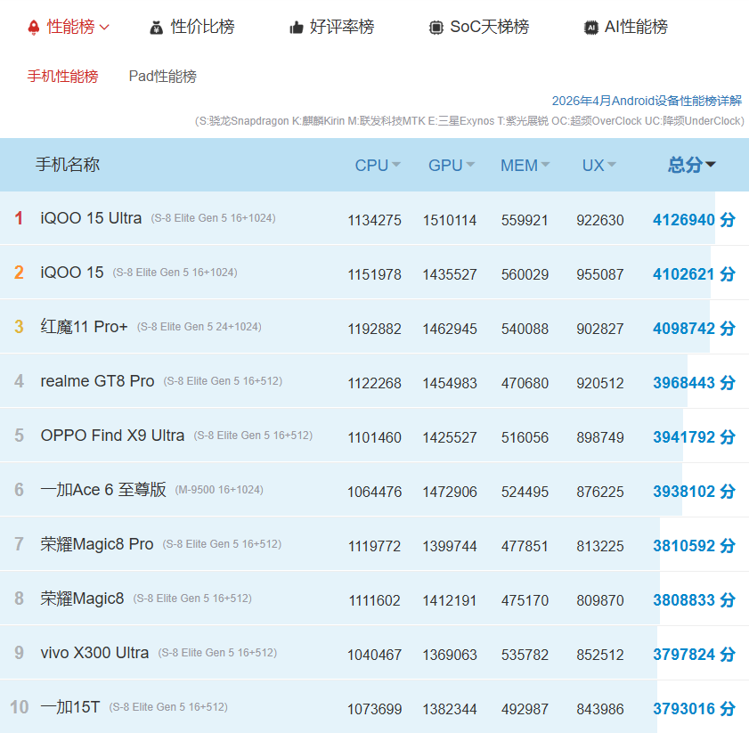Open the 一加Ace 6 至尊版 entry
The image size is (749, 733).
103,490
